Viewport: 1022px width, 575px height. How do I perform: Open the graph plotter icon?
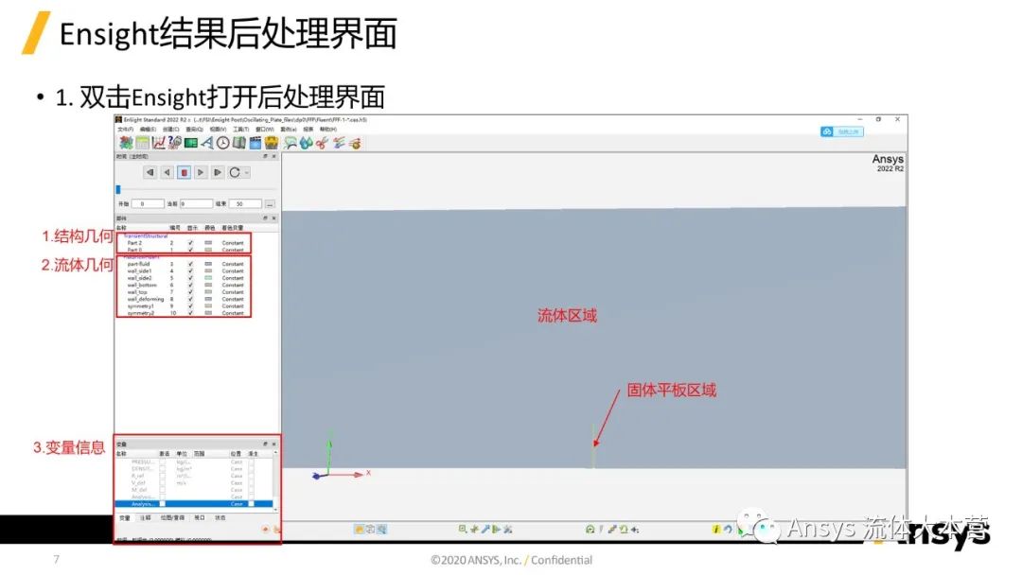[158, 143]
